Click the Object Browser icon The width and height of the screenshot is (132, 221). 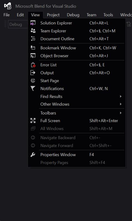(x=33, y=56)
